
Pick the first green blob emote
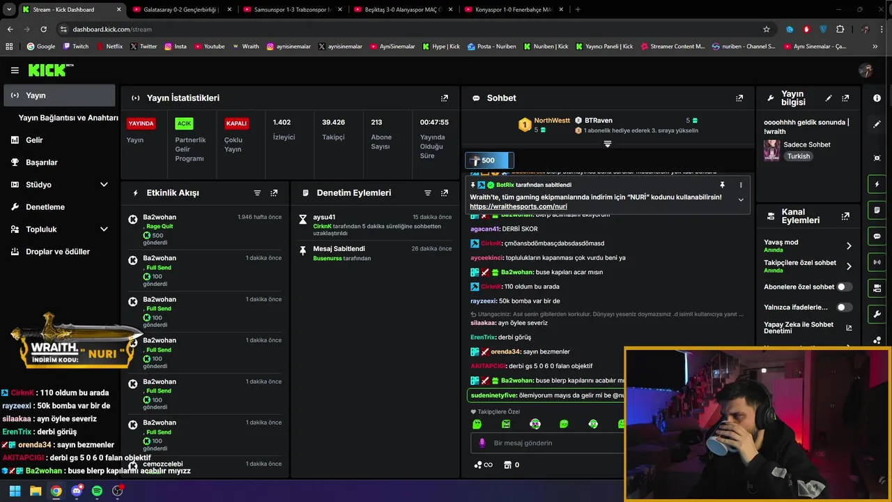pyautogui.click(x=477, y=424)
